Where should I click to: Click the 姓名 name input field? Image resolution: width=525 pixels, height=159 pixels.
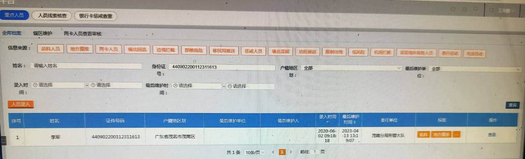click(x=85, y=65)
